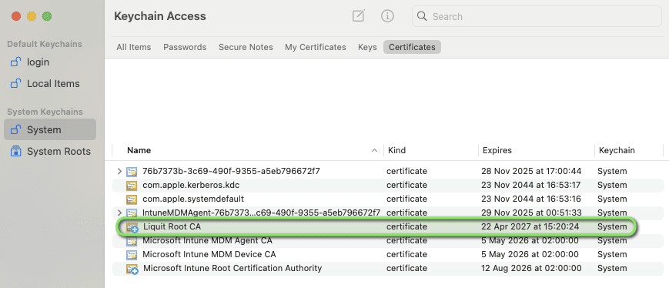Screen dimensions: 669x288
Task: Click the padlock icon beside System keychain
Action: tap(16, 129)
